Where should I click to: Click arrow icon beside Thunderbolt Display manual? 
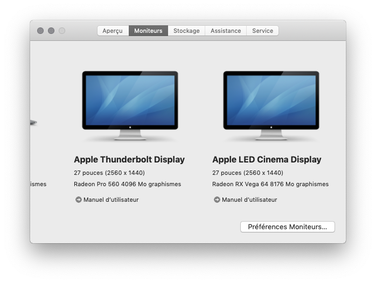[79, 200]
